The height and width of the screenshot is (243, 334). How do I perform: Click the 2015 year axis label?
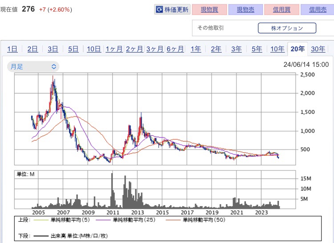(x=162, y=213)
